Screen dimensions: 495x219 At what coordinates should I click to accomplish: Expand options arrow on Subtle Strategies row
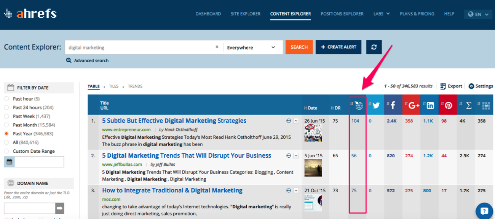[x=297, y=121]
